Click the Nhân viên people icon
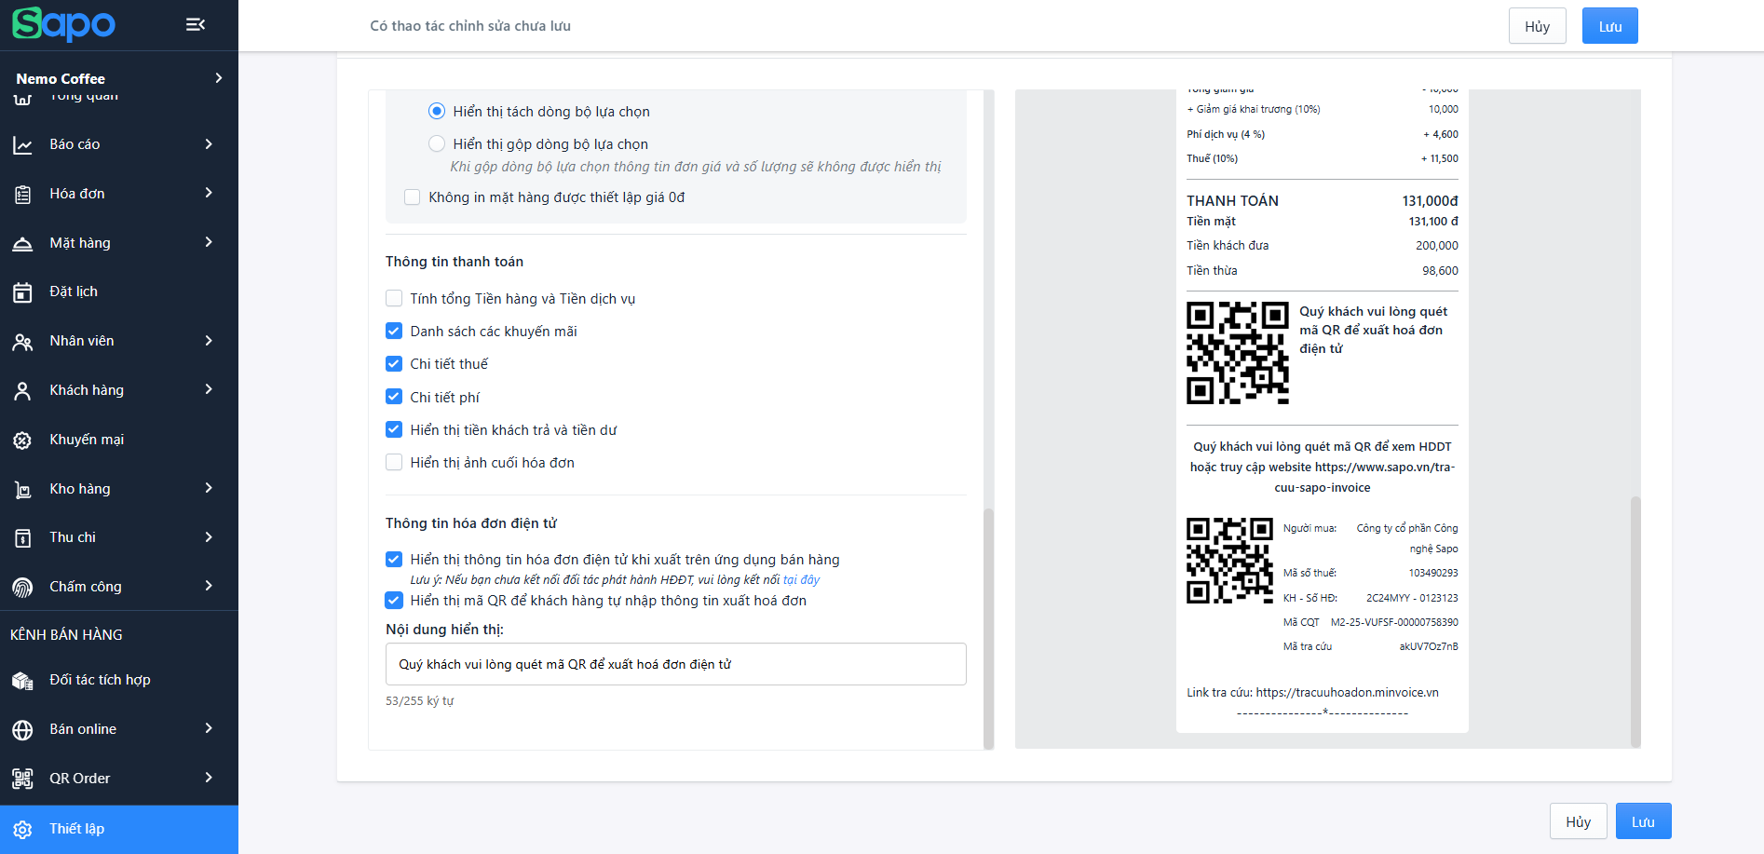The height and width of the screenshot is (854, 1764). pos(22,342)
